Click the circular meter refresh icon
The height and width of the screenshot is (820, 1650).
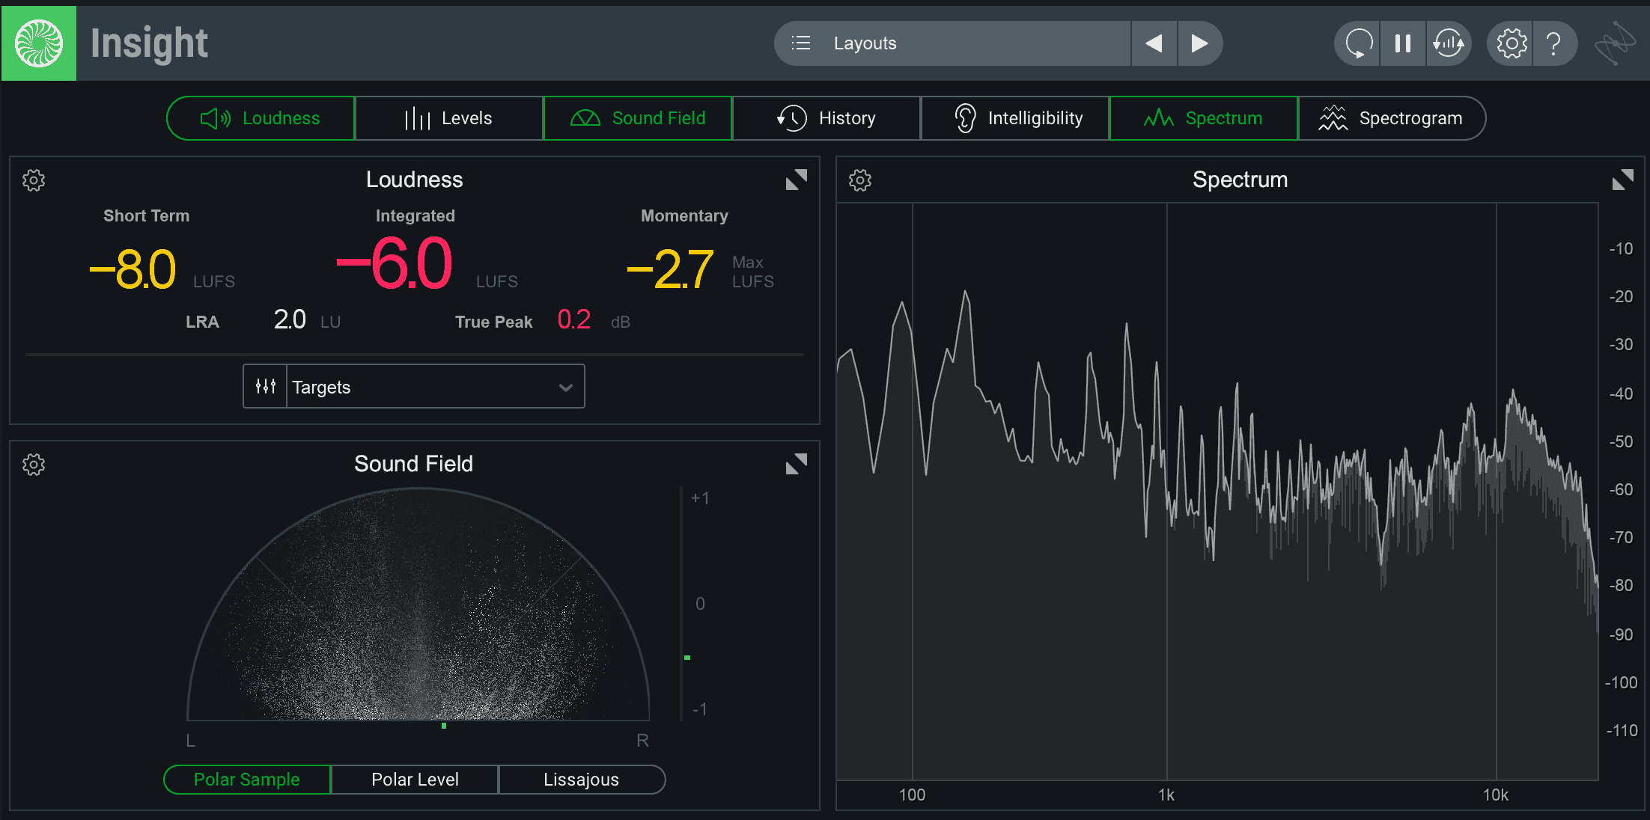[1449, 43]
